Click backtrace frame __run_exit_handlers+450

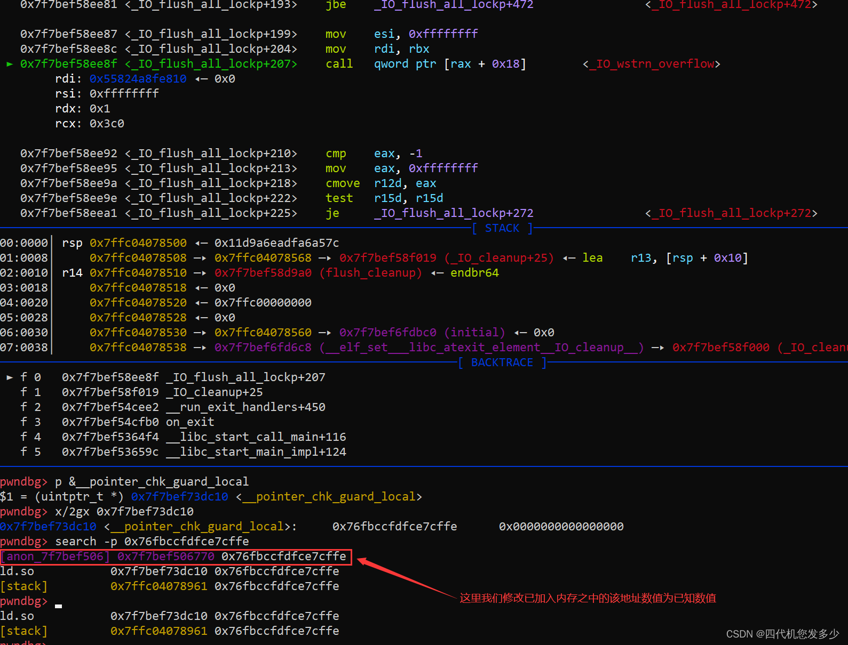(173, 407)
